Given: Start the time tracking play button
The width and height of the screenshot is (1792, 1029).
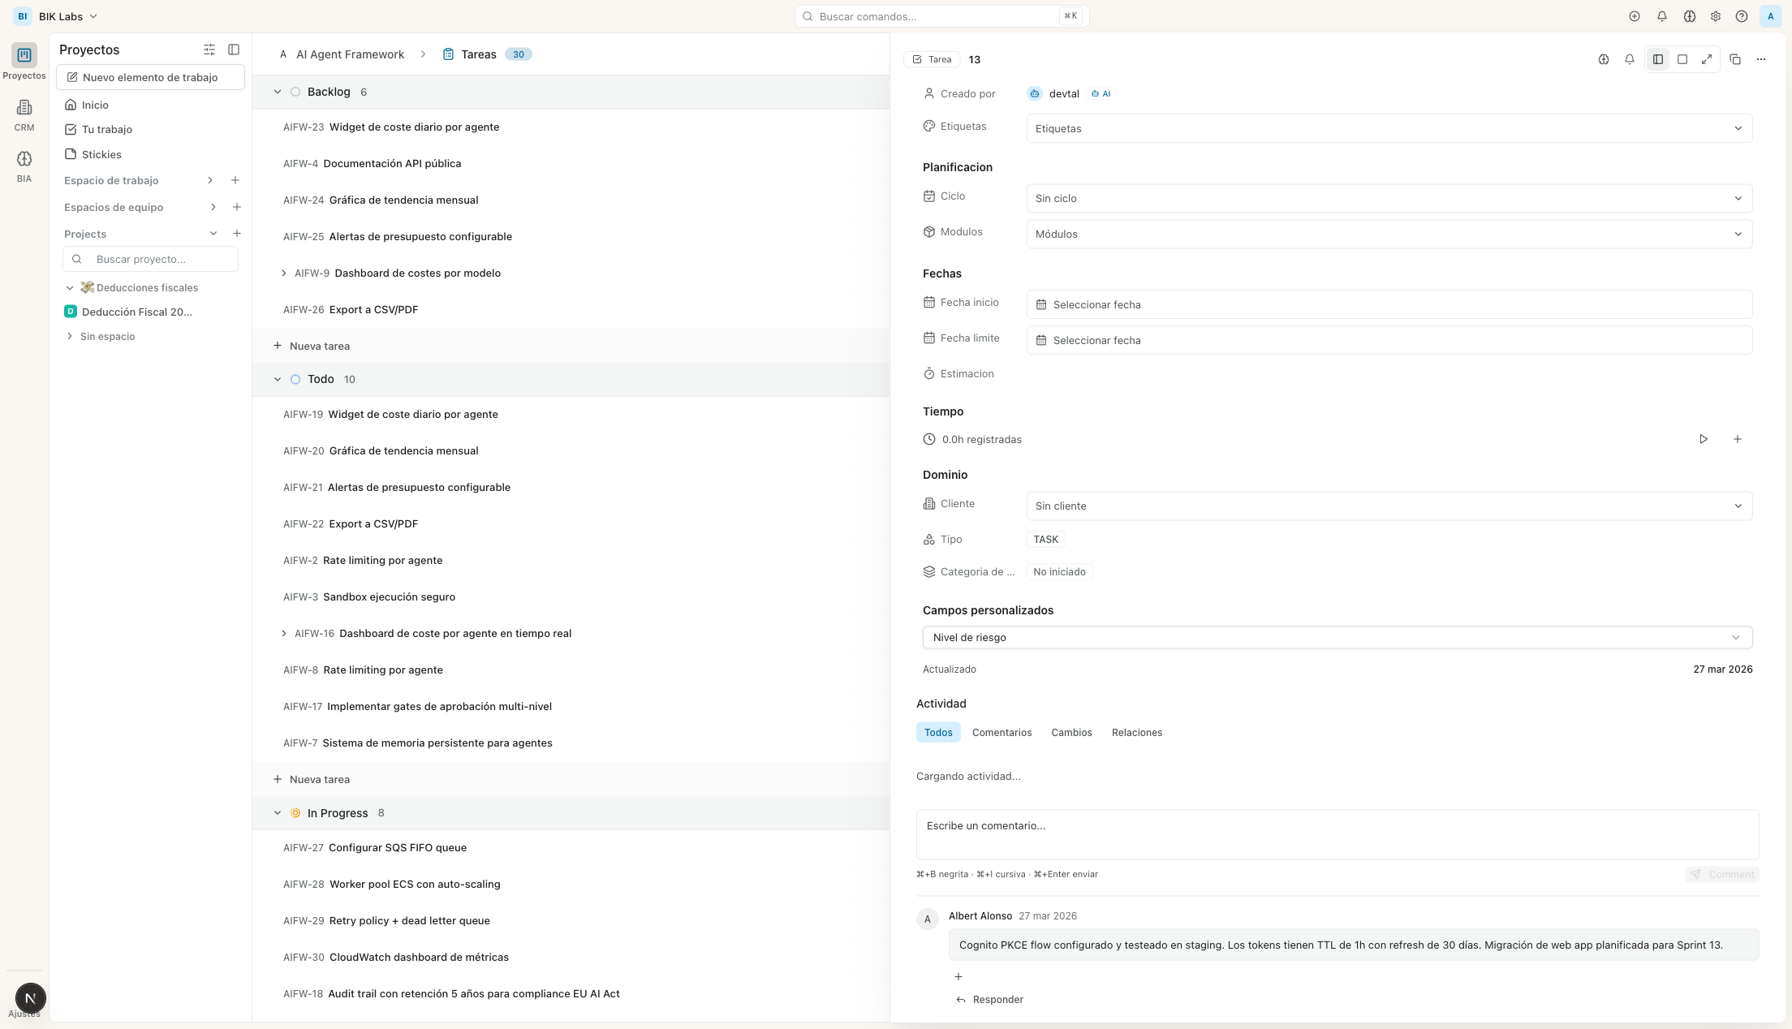Looking at the screenshot, I should point(1703,439).
